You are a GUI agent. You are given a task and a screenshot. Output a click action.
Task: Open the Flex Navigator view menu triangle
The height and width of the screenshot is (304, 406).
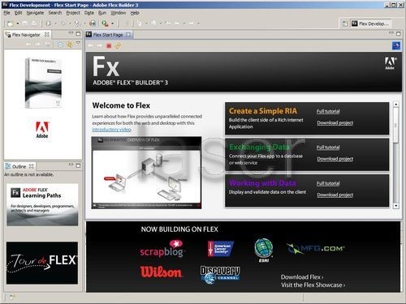tap(78, 43)
